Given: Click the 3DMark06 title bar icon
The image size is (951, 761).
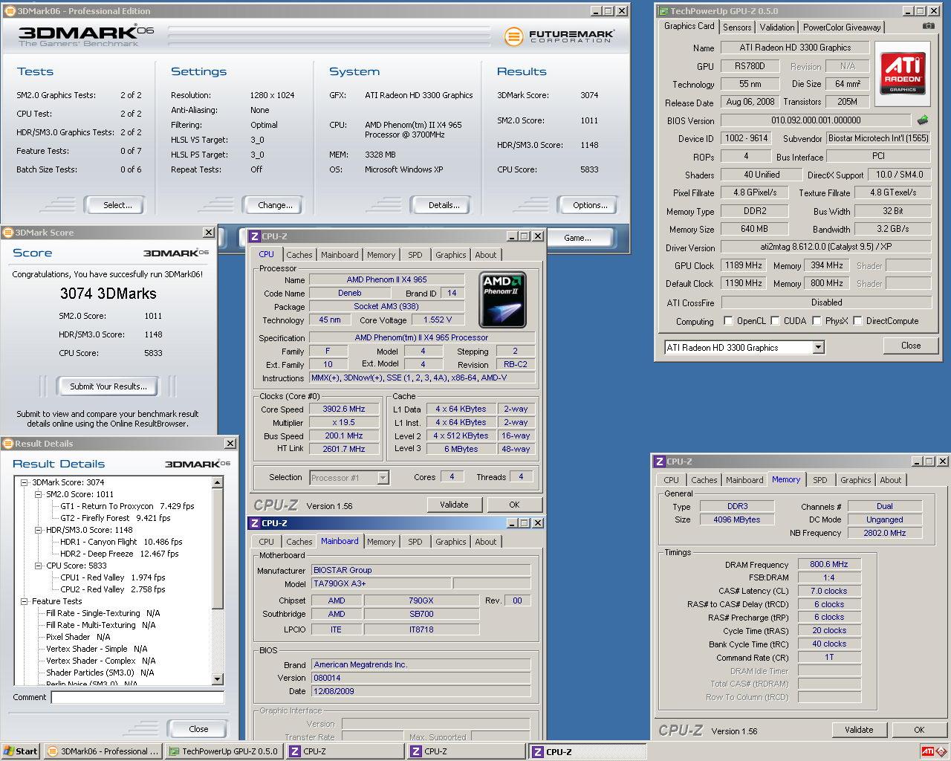Looking at the screenshot, I should [x=10, y=11].
